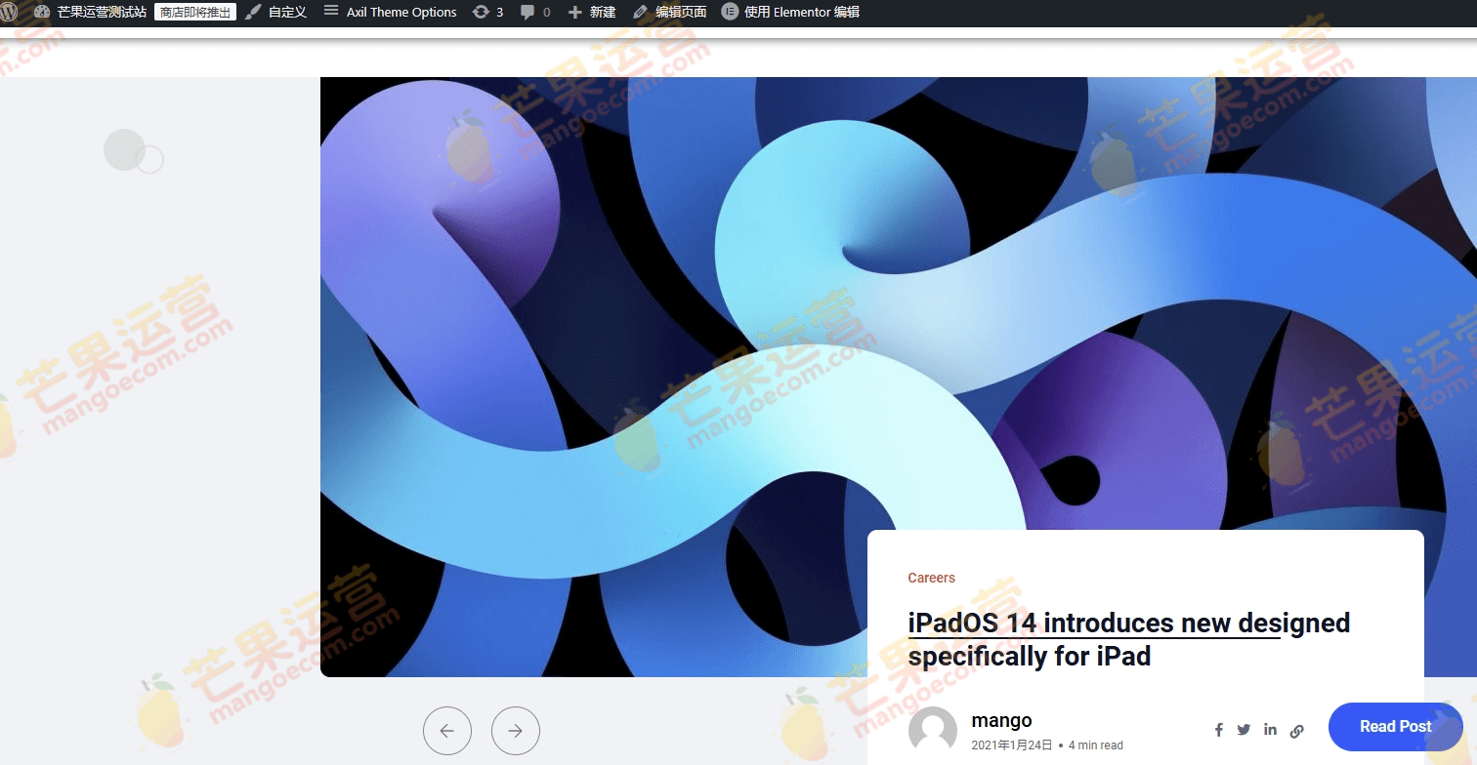This screenshot has height=765, width=1477.
Task: Share post on Facebook icon
Action: [x=1219, y=730]
